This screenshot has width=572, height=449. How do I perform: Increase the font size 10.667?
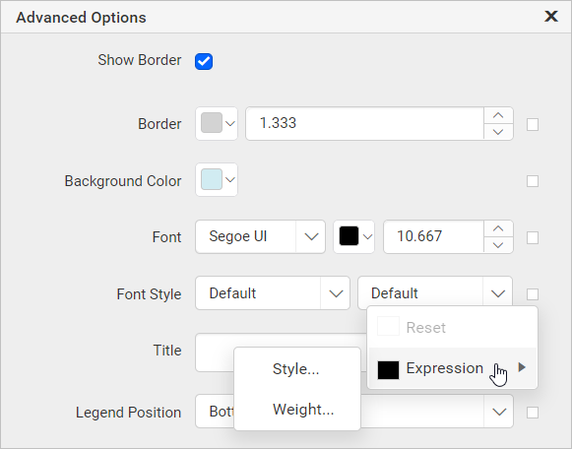[x=498, y=228]
